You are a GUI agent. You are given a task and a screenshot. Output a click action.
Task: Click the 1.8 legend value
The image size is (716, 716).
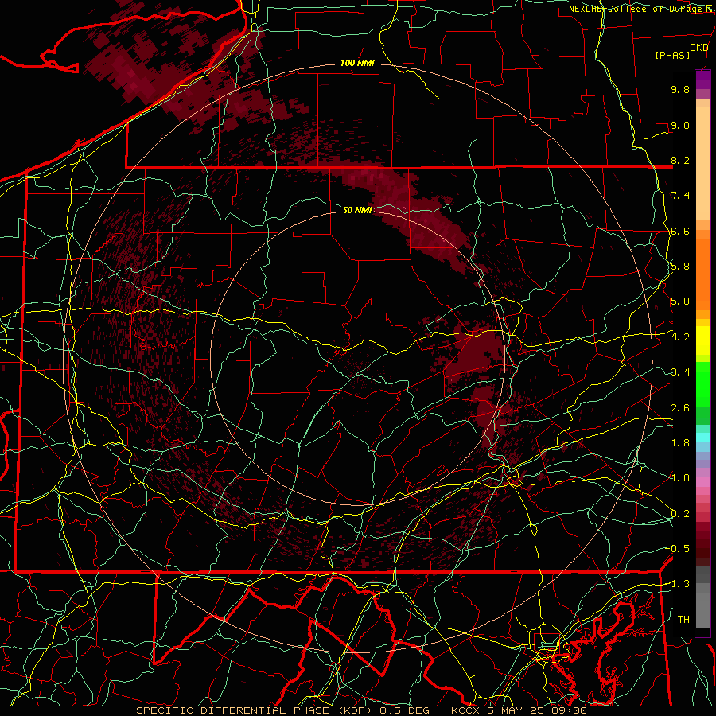tap(680, 443)
